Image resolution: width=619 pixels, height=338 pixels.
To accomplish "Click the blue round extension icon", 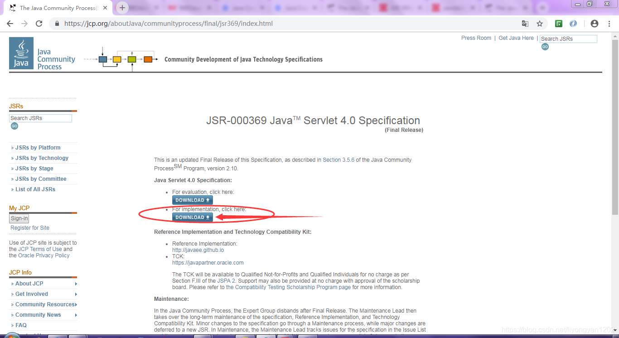I will coord(573,24).
